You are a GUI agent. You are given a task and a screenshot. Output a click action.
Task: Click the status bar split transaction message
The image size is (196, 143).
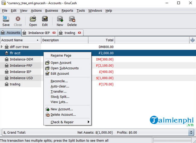pos(54,141)
